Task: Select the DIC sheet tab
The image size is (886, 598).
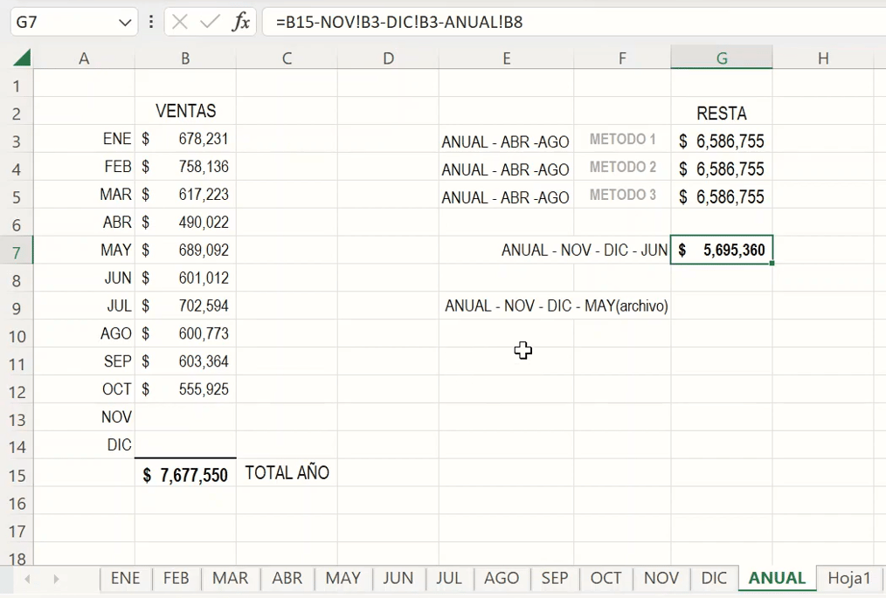Action: pyautogui.click(x=713, y=578)
